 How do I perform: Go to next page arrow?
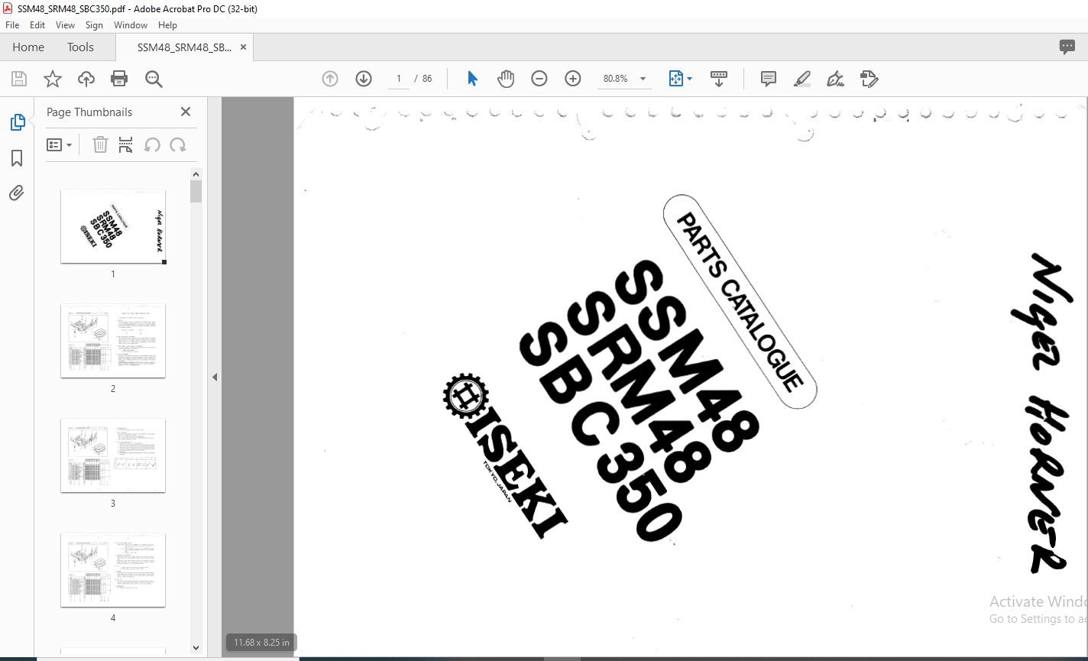[364, 79]
